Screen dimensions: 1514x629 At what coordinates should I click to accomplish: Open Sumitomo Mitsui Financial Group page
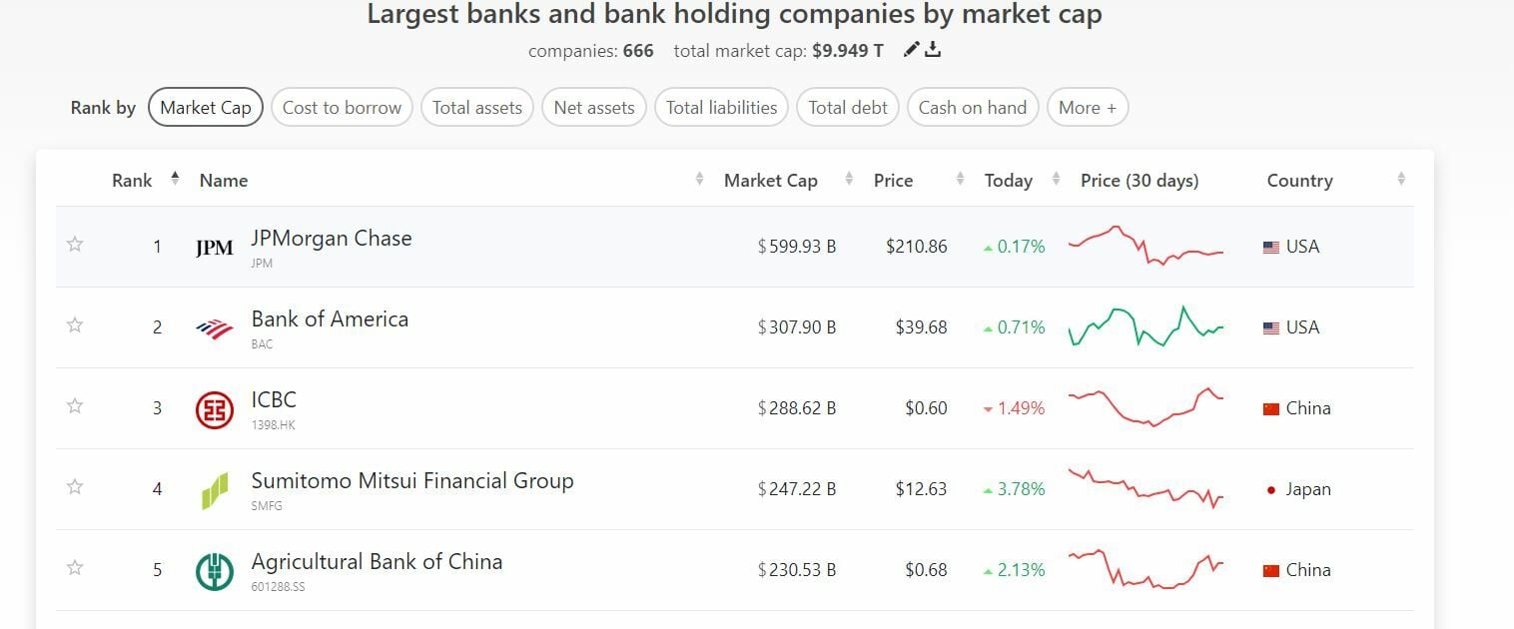tap(412, 480)
